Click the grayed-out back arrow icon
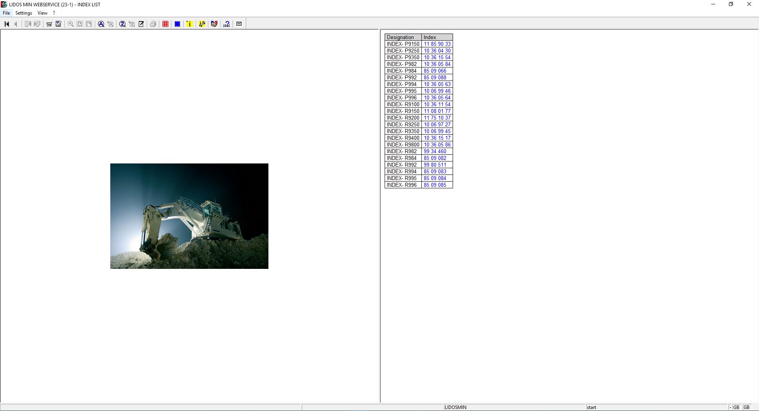759x411 pixels. click(x=16, y=24)
